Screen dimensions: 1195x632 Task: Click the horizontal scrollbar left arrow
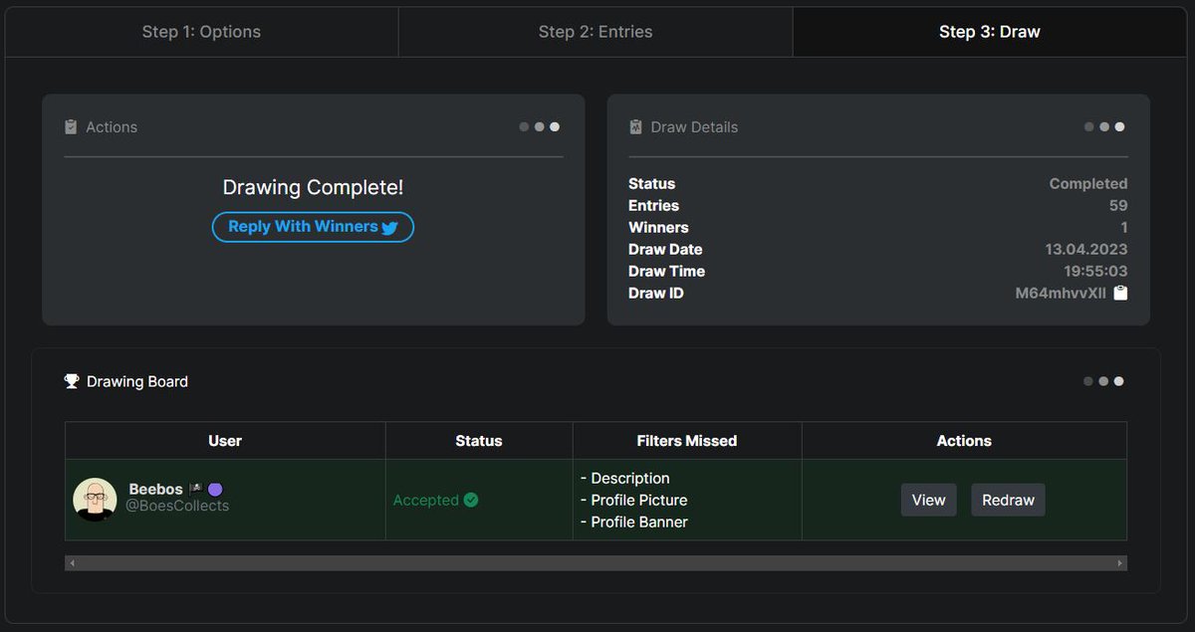(72, 563)
